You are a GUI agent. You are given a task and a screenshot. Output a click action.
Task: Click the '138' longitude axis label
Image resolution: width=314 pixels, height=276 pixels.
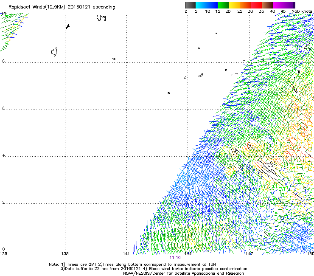(65, 254)
